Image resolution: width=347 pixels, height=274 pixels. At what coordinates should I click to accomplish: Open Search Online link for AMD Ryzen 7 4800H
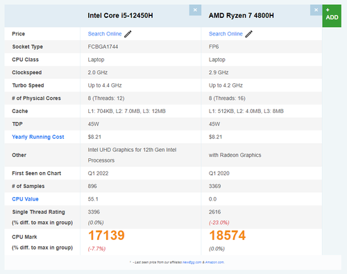(226, 34)
